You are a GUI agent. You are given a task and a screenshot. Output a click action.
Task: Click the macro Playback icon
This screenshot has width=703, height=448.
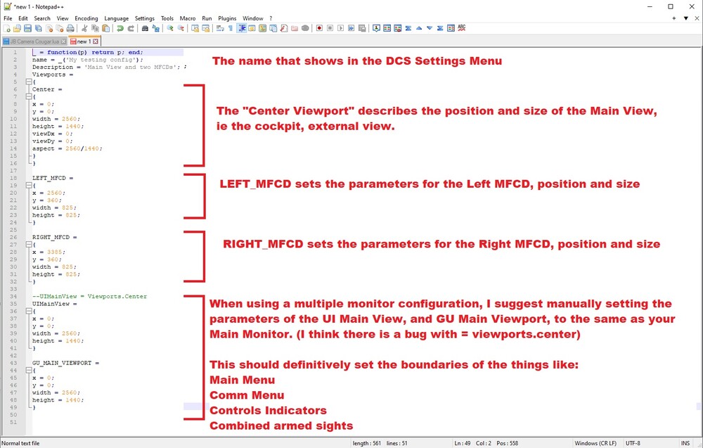341,28
